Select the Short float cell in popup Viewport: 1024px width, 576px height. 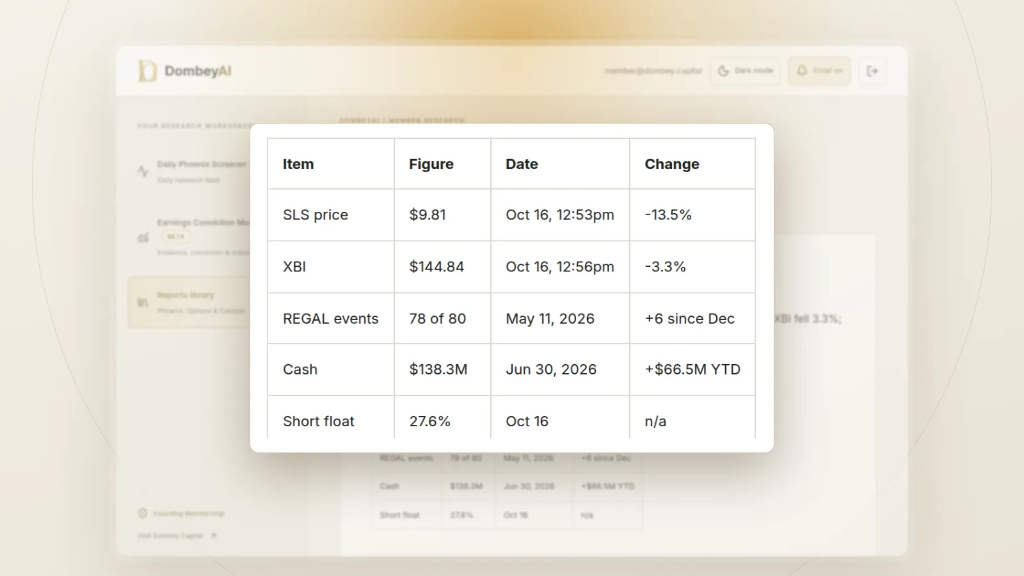point(331,417)
